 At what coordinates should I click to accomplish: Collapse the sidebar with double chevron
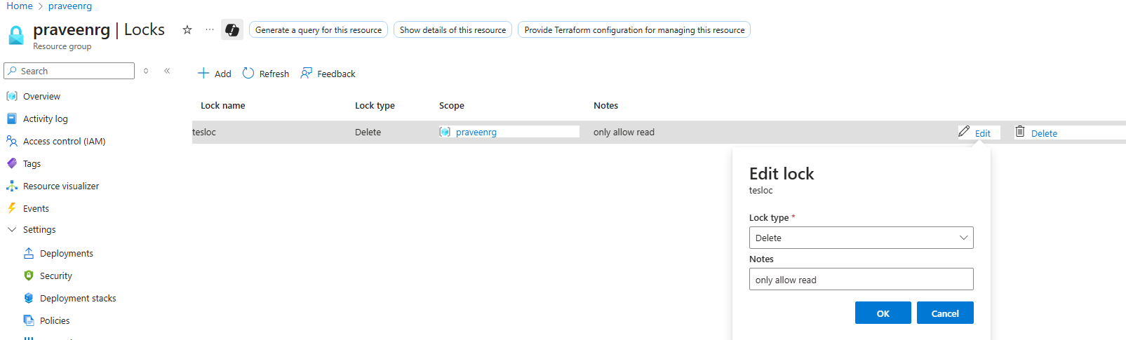click(167, 71)
